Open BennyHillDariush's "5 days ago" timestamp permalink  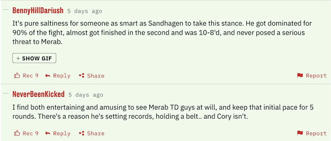point(84,11)
